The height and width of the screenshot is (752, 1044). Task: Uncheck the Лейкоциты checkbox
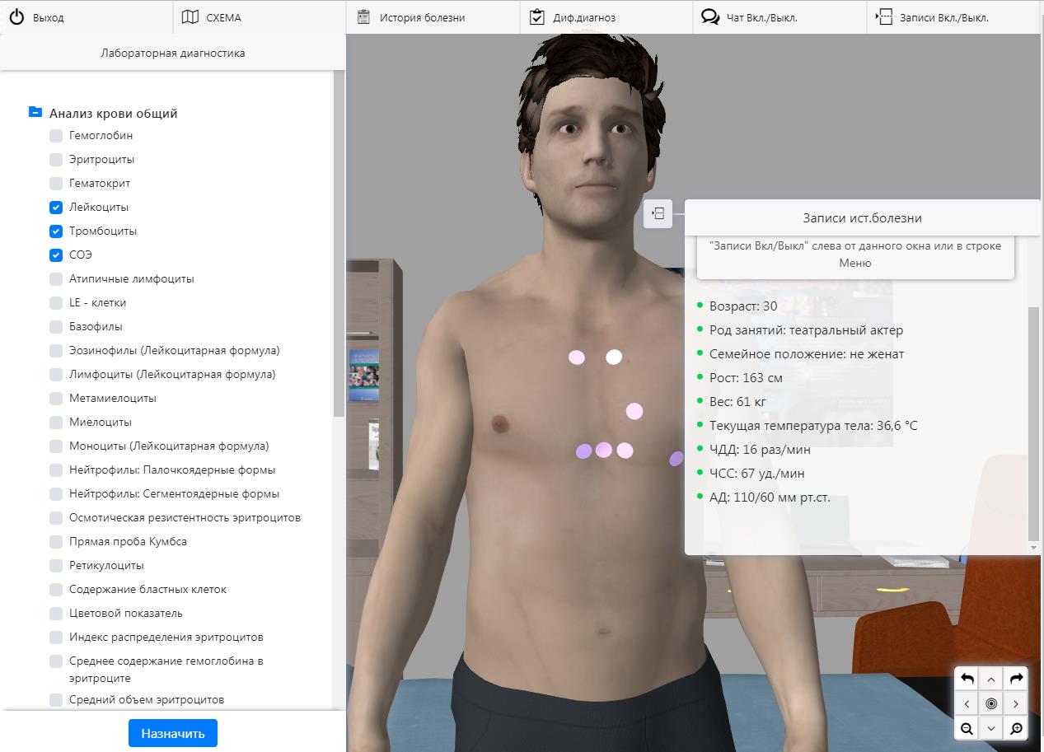56,208
